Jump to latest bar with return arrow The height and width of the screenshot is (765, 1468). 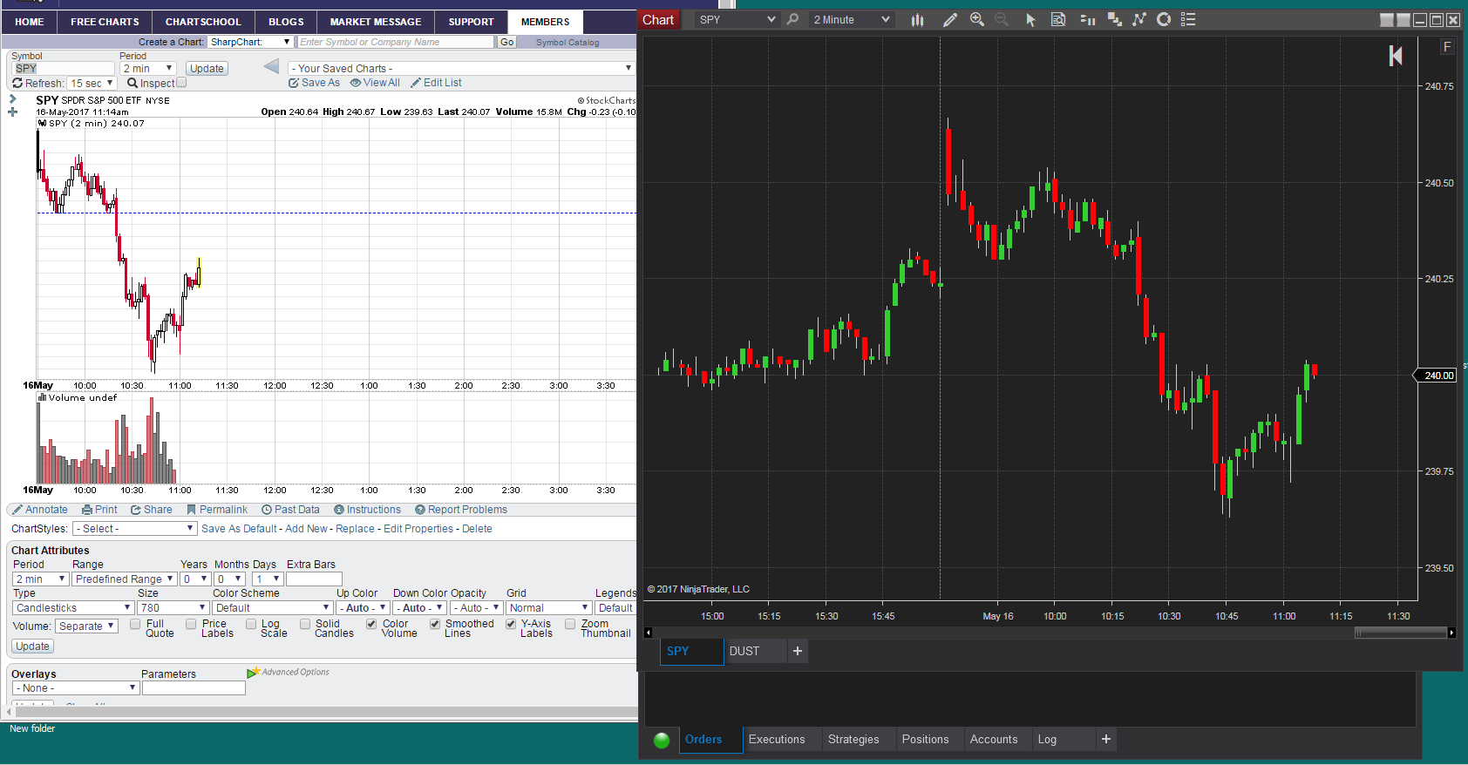coord(1396,56)
